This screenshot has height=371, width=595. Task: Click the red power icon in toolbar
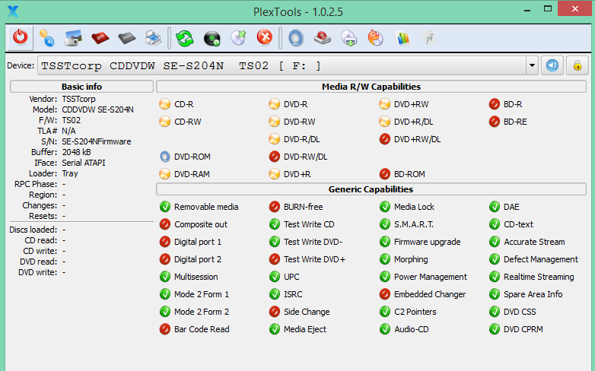[20, 37]
